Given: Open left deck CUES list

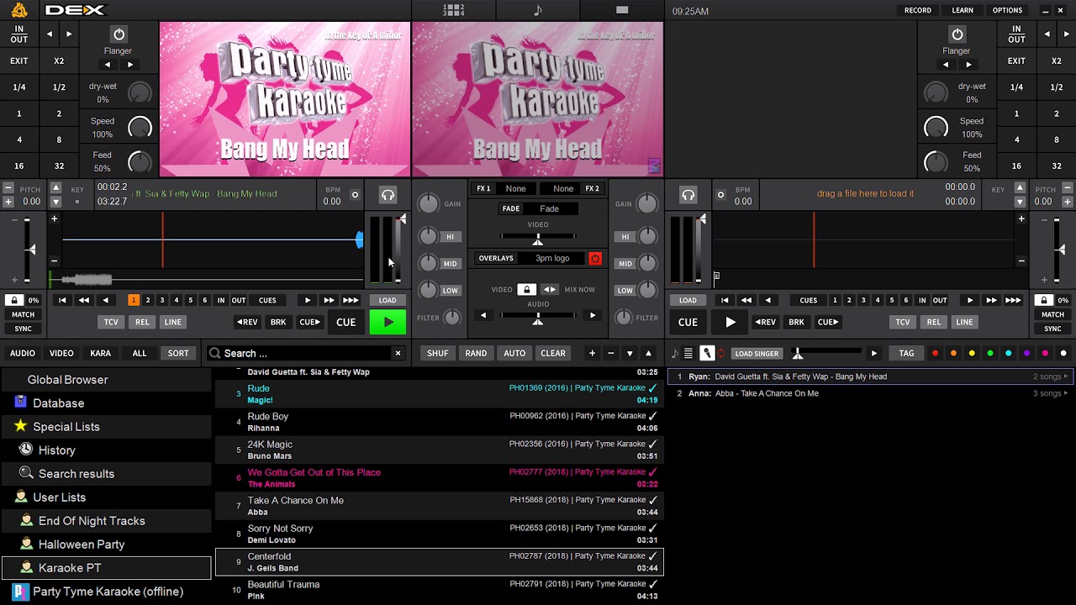Looking at the screenshot, I should 267,300.
